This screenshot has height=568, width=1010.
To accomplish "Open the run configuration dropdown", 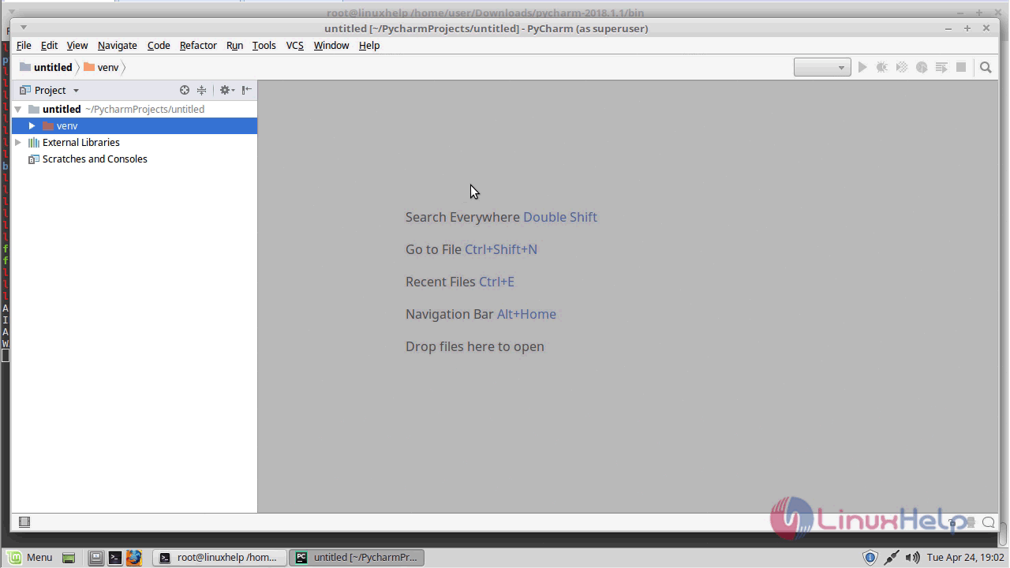I will tap(822, 67).
